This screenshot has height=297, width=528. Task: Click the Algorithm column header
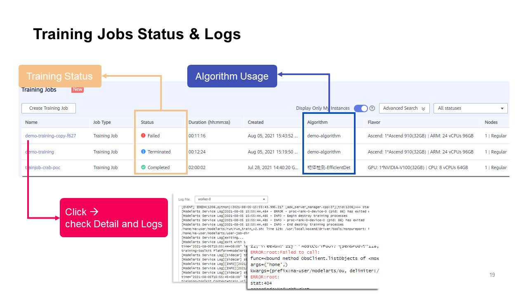pos(317,122)
